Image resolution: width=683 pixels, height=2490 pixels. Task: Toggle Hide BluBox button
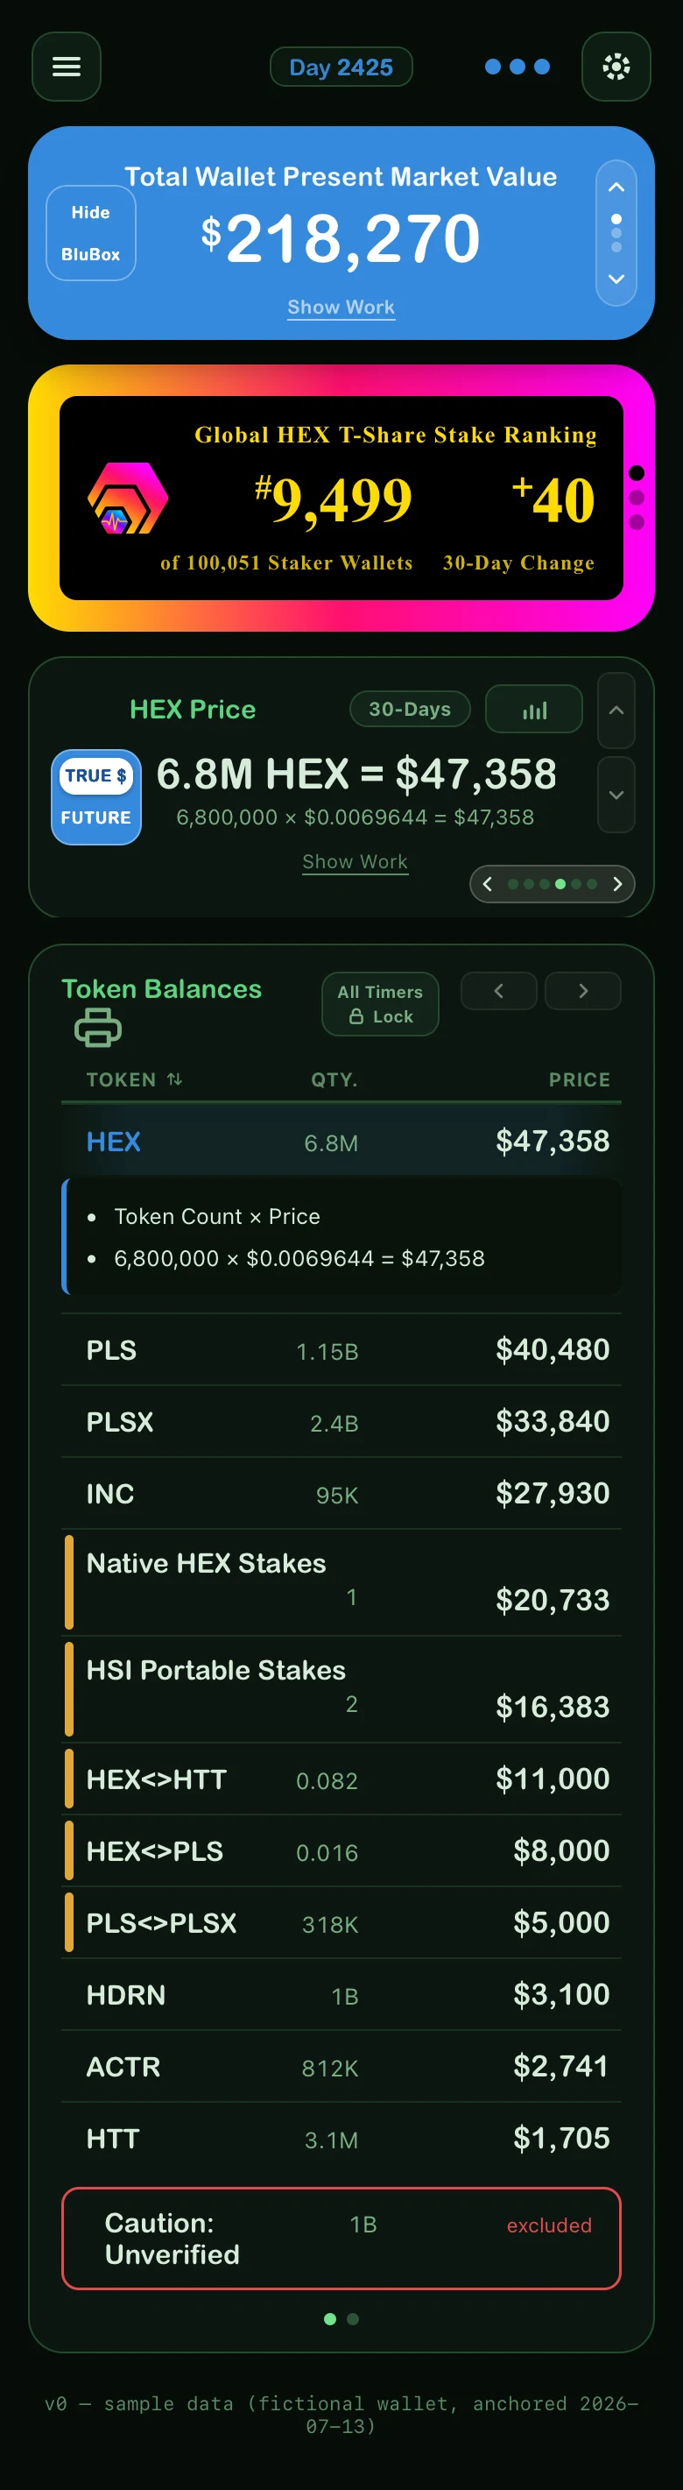point(91,233)
